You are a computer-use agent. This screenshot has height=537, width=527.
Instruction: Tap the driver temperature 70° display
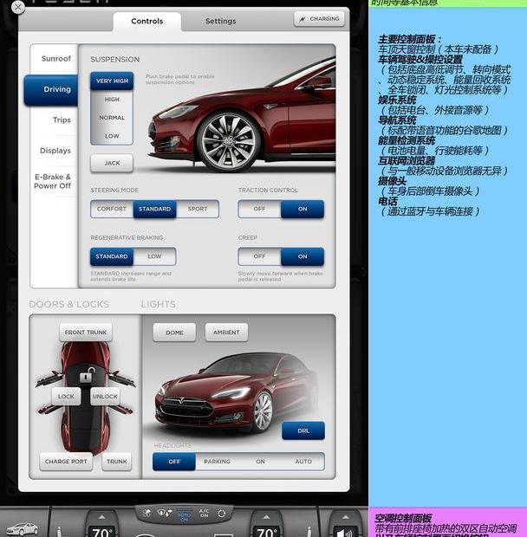(101, 532)
